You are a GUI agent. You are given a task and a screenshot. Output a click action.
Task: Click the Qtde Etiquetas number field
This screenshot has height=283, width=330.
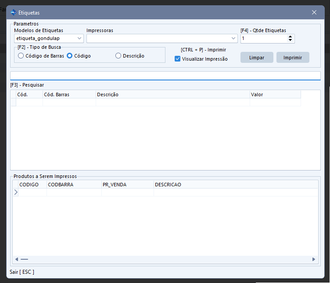click(263, 39)
